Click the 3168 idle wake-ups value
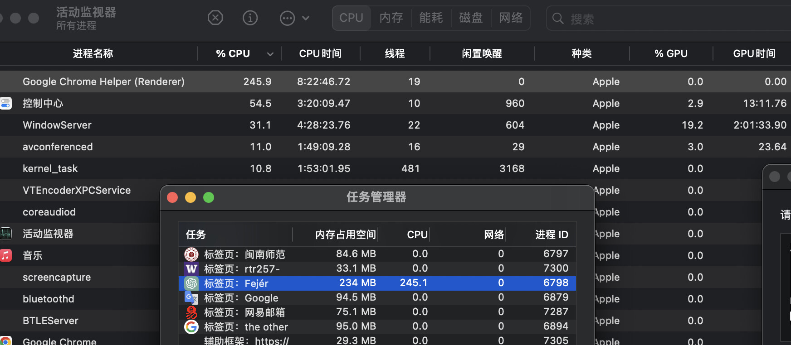Screen dimensions: 791x345 pyautogui.click(x=512, y=168)
